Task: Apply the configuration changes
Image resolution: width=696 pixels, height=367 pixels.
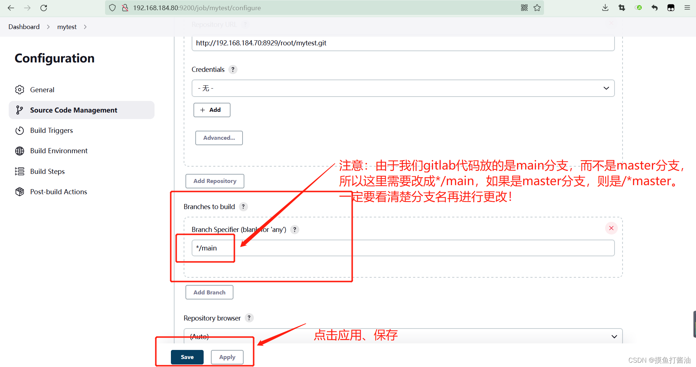Action: [227, 357]
